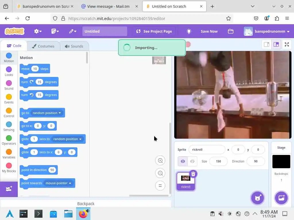
Task: Select the Stage backdrop thumbnail
Action: click(x=281, y=162)
